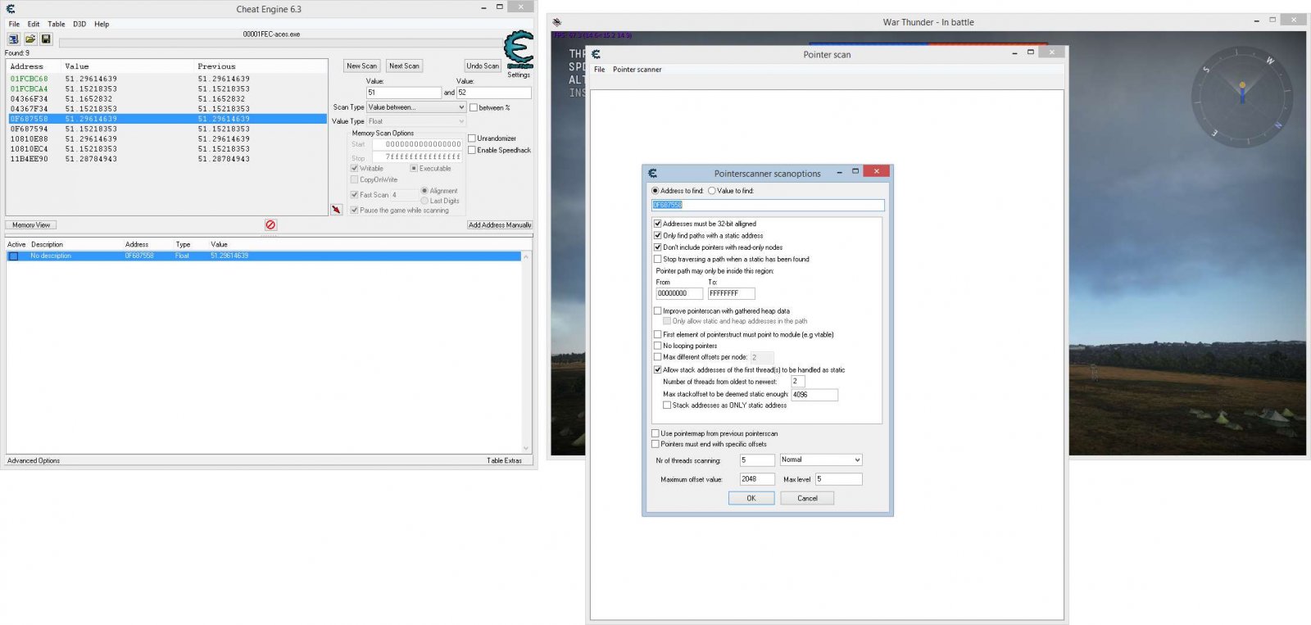Screen dimensions: 1311x625
Task: Click the open process computer icon
Action: [x=14, y=38]
